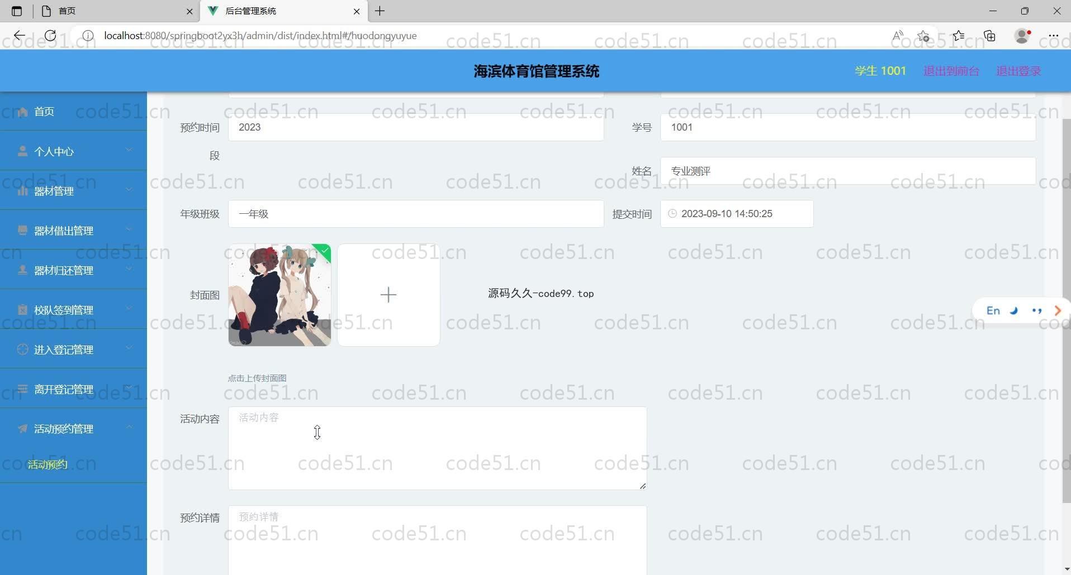Open the 首页 sidebar menu item
This screenshot has height=575, width=1071.
click(73, 112)
